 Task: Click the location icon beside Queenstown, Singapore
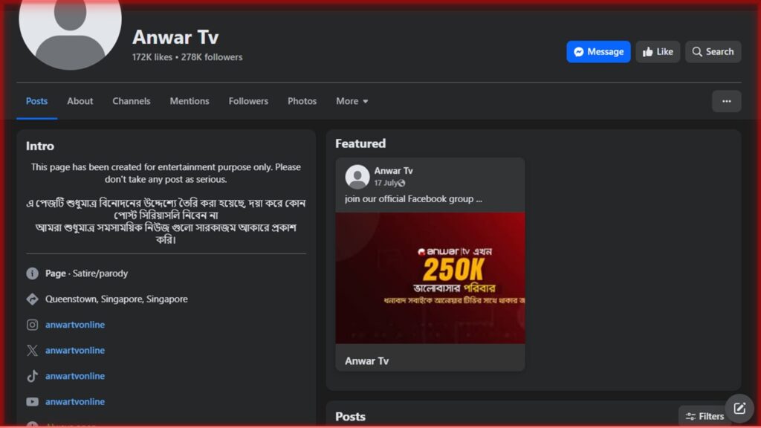coord(33,299)
